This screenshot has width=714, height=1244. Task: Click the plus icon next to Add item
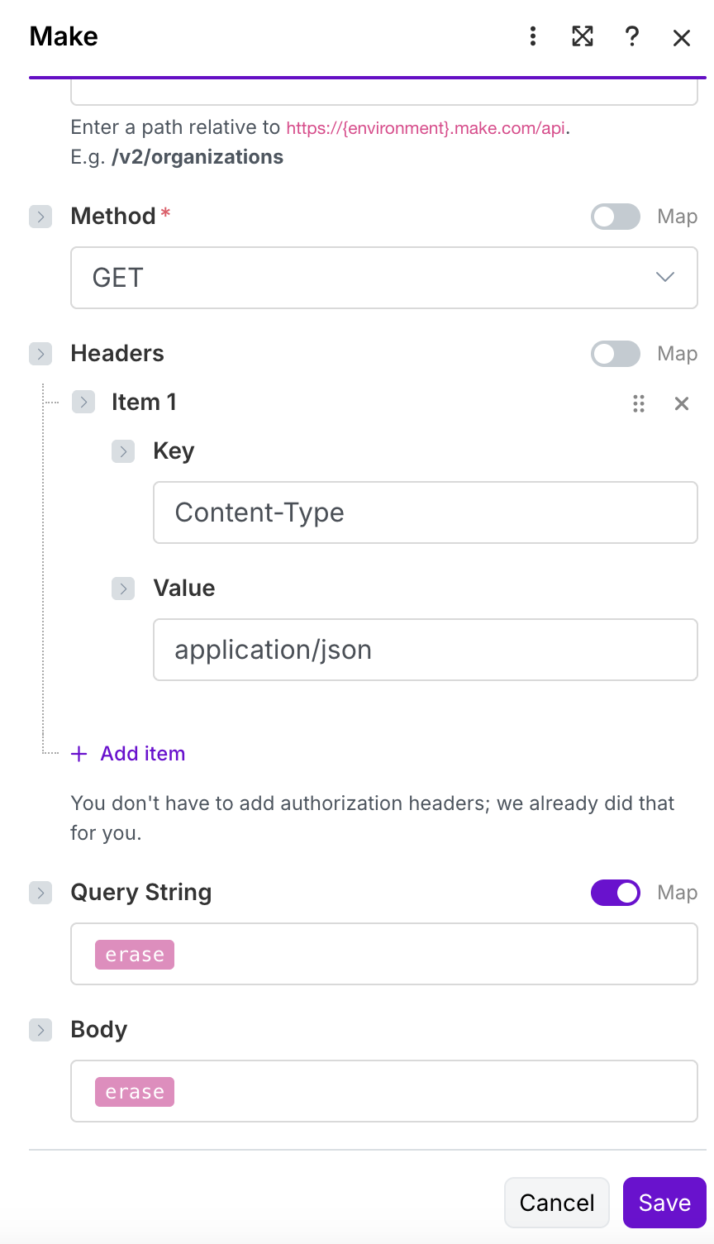click(x=79, y=754)
